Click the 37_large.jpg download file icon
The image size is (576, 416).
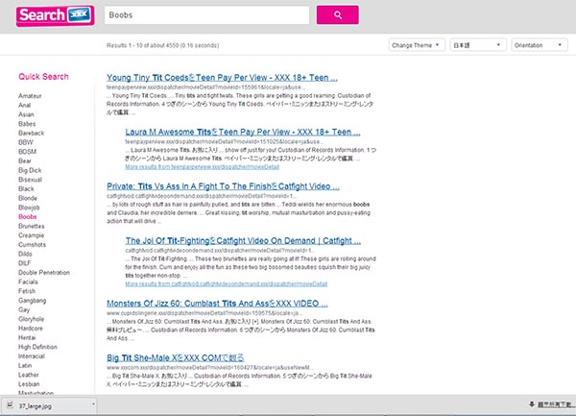(x=8, y=405)
